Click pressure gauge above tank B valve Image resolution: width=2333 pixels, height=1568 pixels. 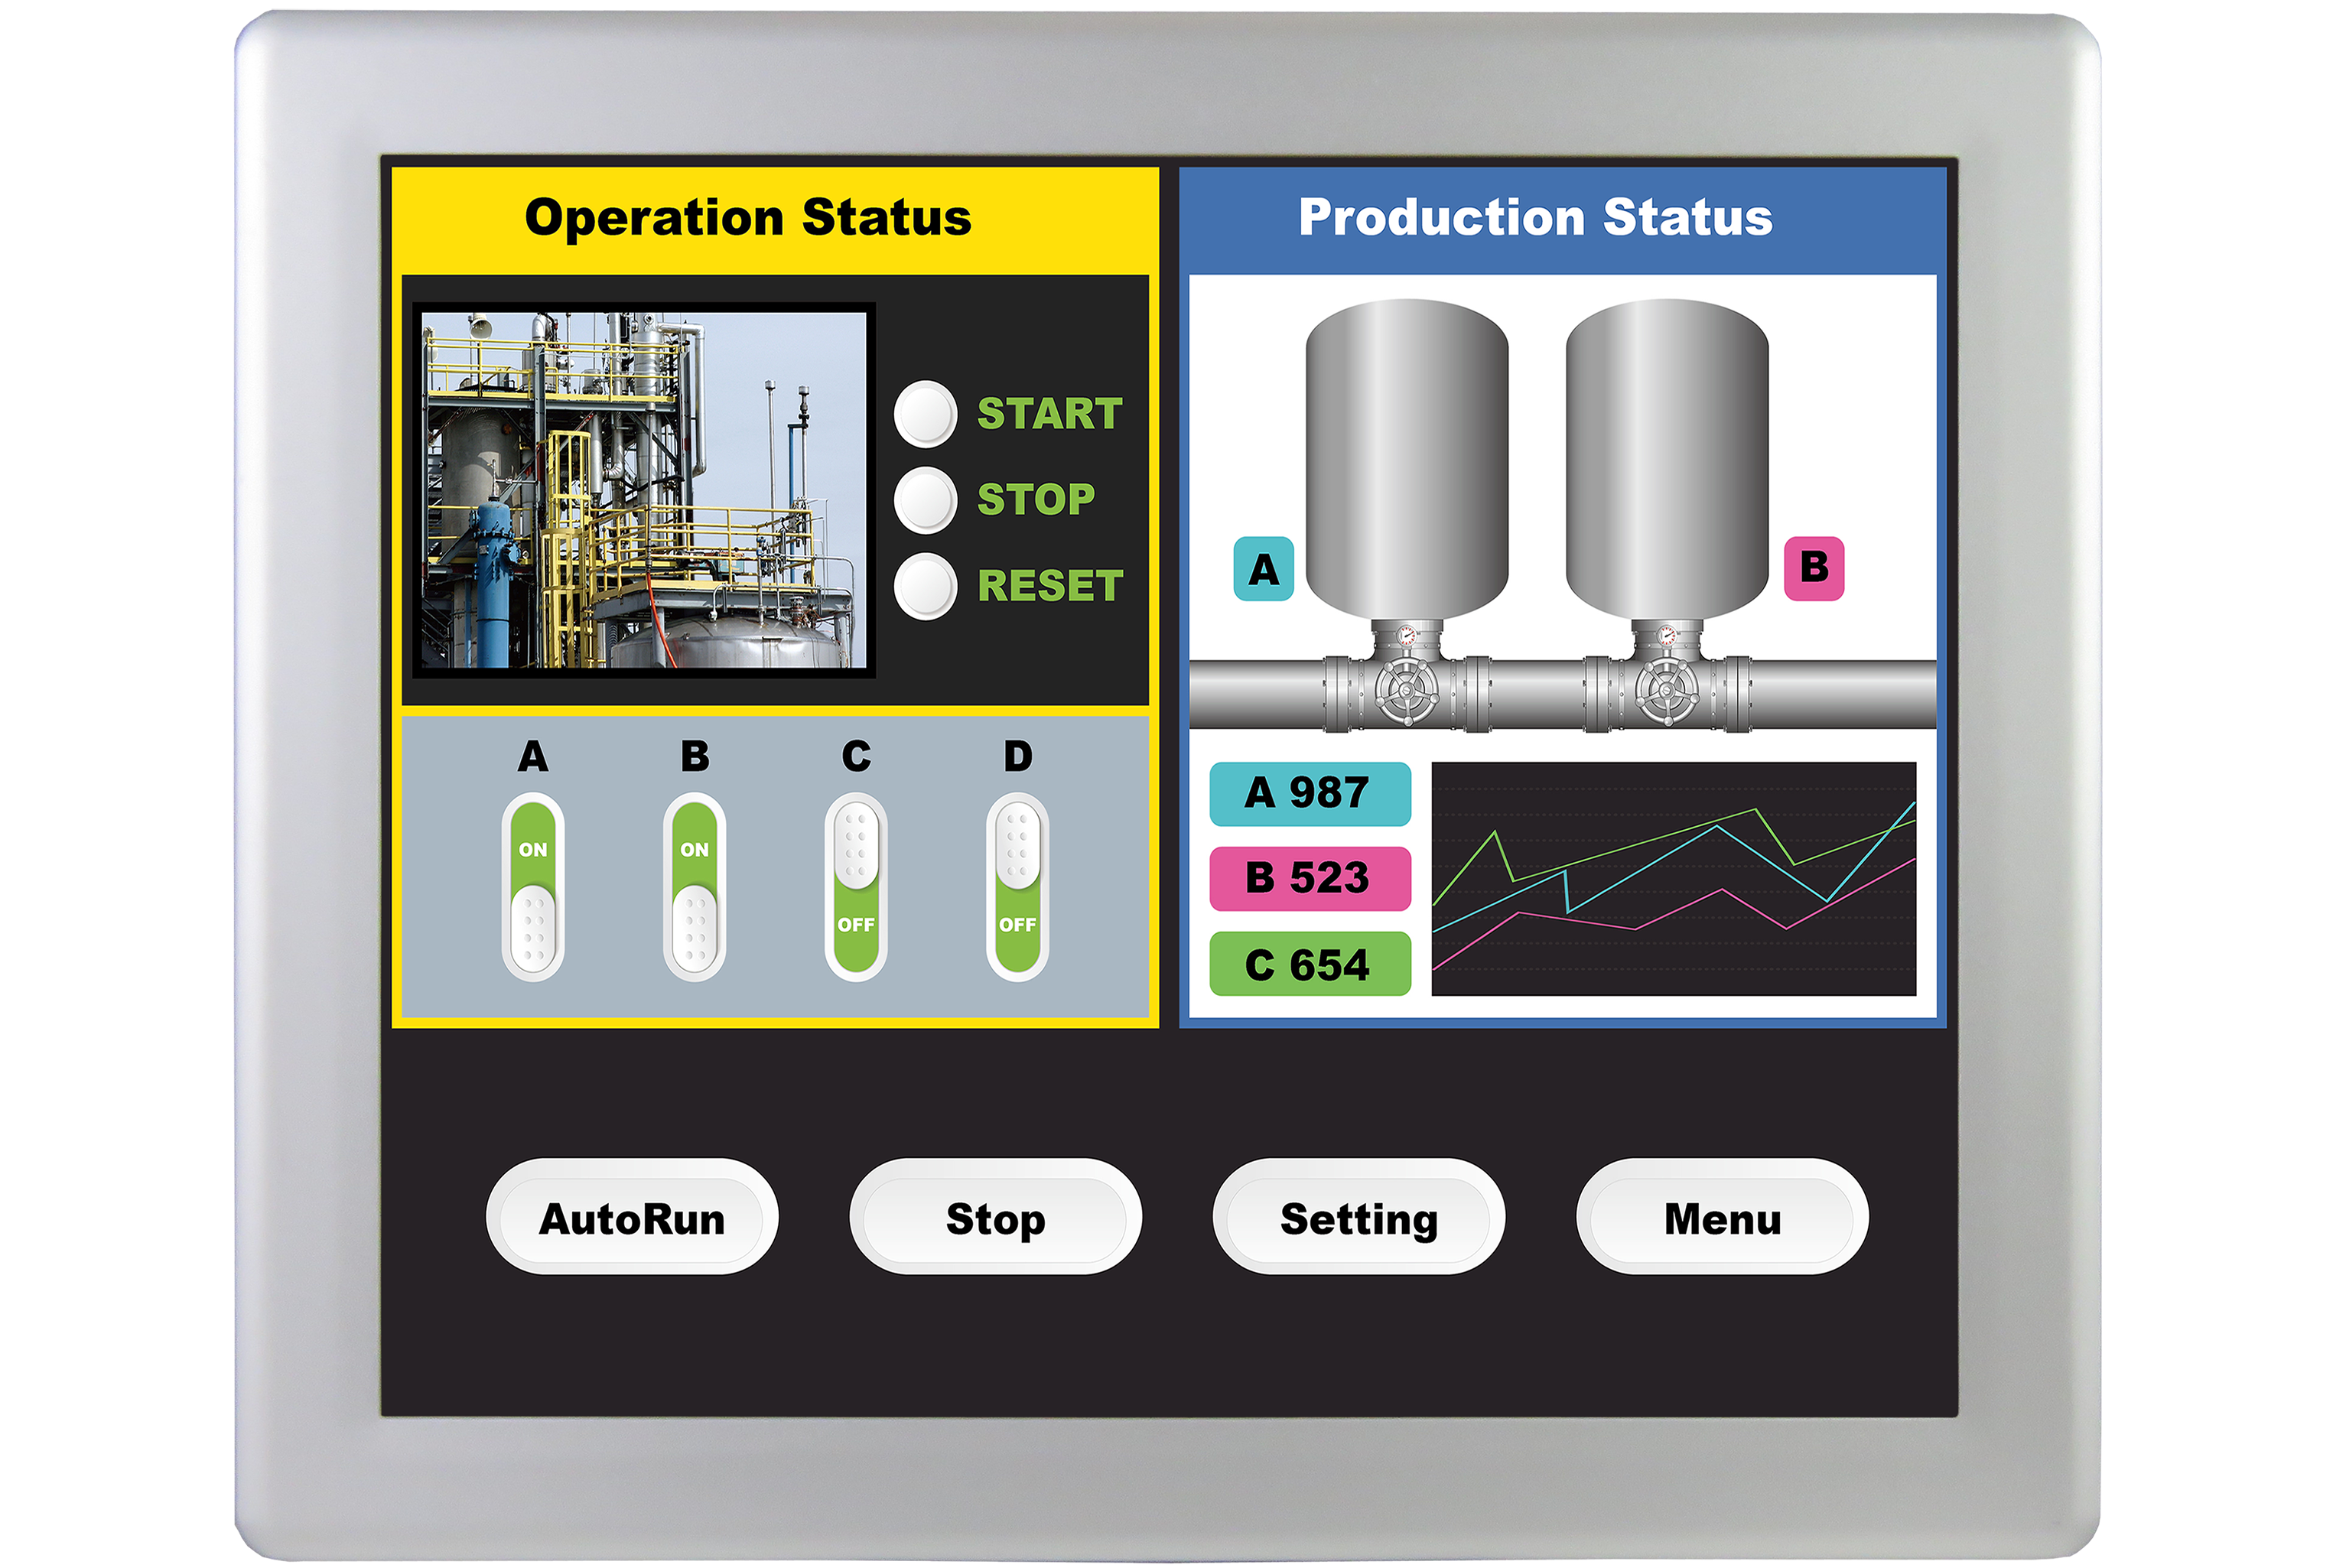coord(1666,636)
